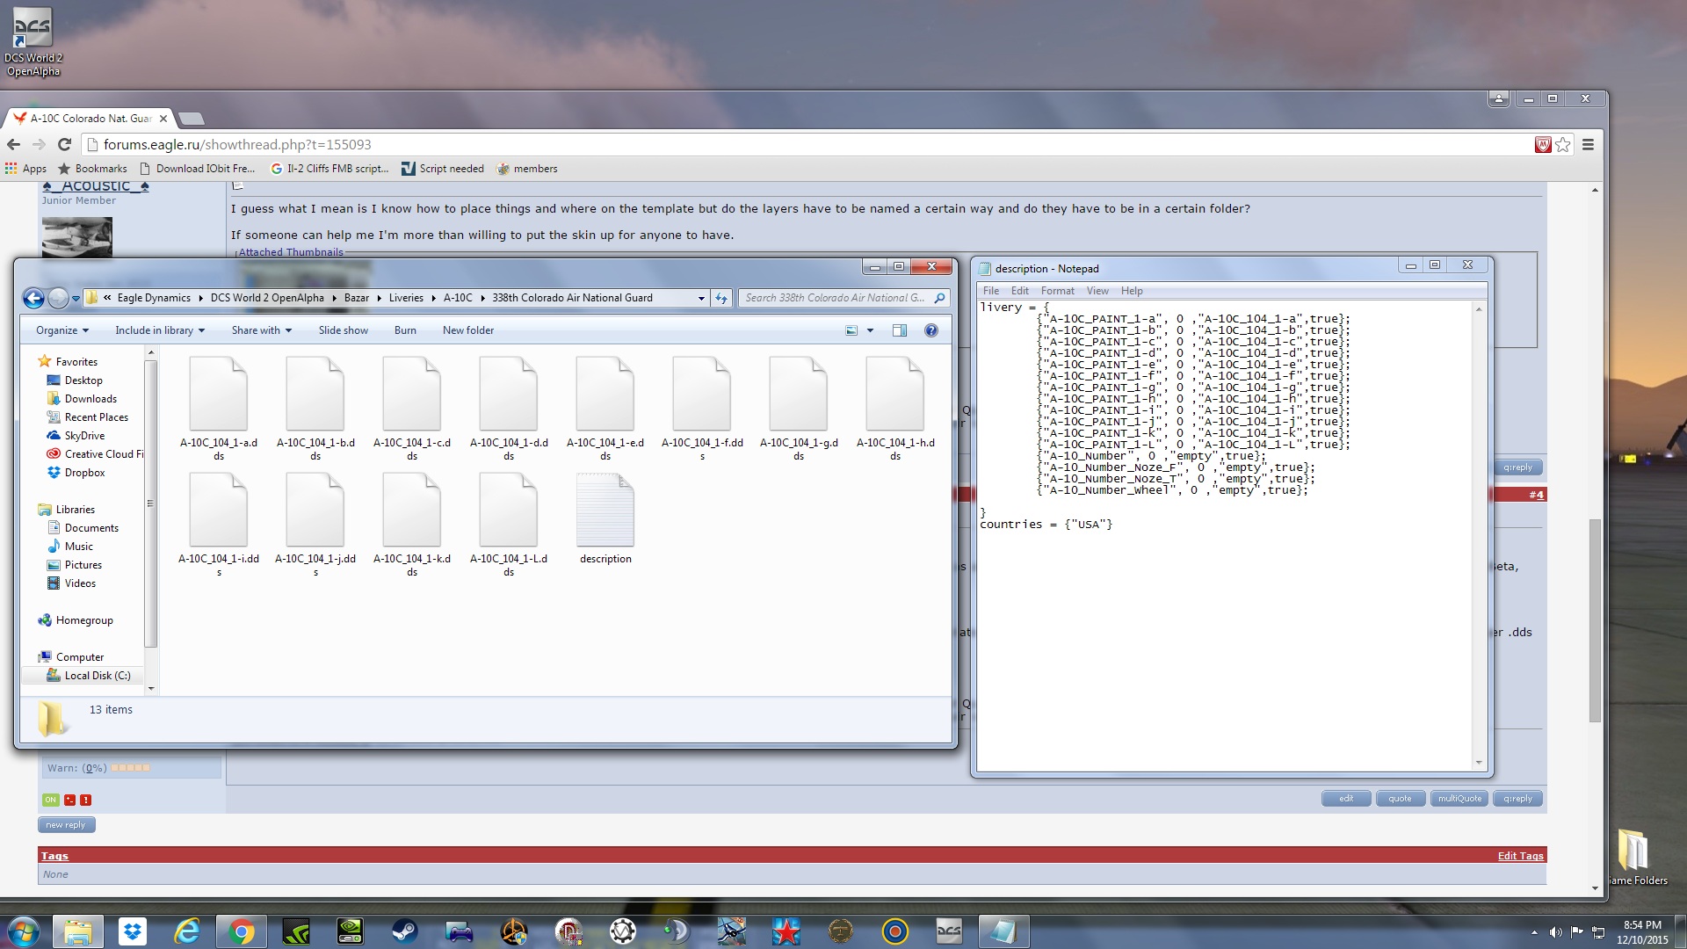Image resolution: width=1687 pixels, height=949 pixels.
Task: Start Slide show from Explorer toolbar
Action: 344,330
